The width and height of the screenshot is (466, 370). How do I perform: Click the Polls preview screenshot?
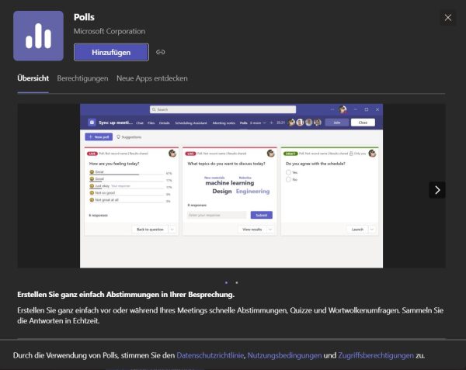coord(231,185)
